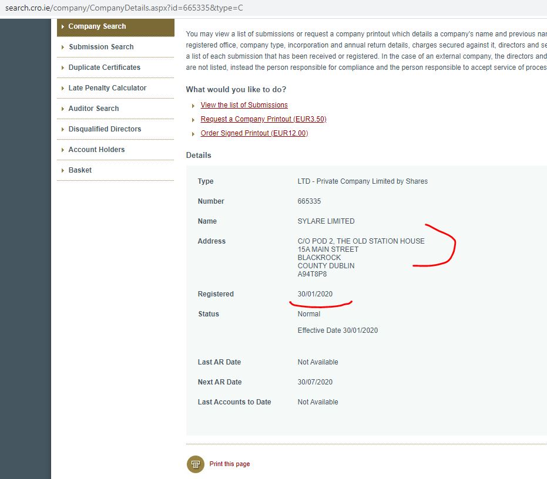
Task: Click the Print this page link
Action: pyautogui.click(x=229, y=464)
